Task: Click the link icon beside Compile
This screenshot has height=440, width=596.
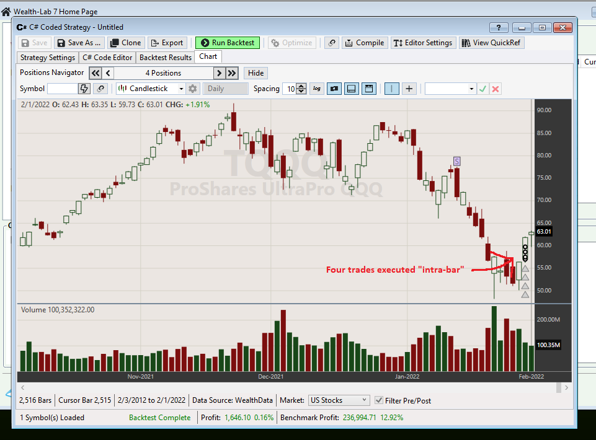Action: [332, 43]
